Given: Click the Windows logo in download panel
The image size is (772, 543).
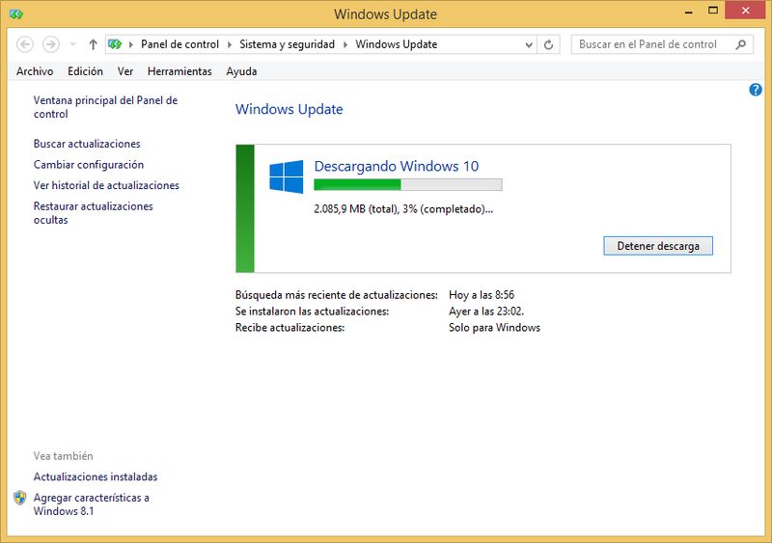Looking at the screenshot, I should tap(286, 176).
